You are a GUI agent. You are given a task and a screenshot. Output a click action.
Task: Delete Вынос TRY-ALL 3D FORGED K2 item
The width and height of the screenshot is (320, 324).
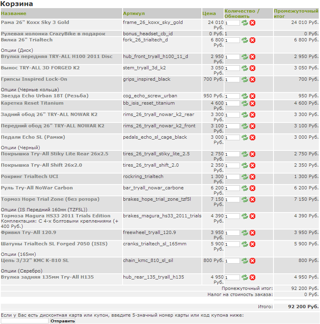coord(252,68)
